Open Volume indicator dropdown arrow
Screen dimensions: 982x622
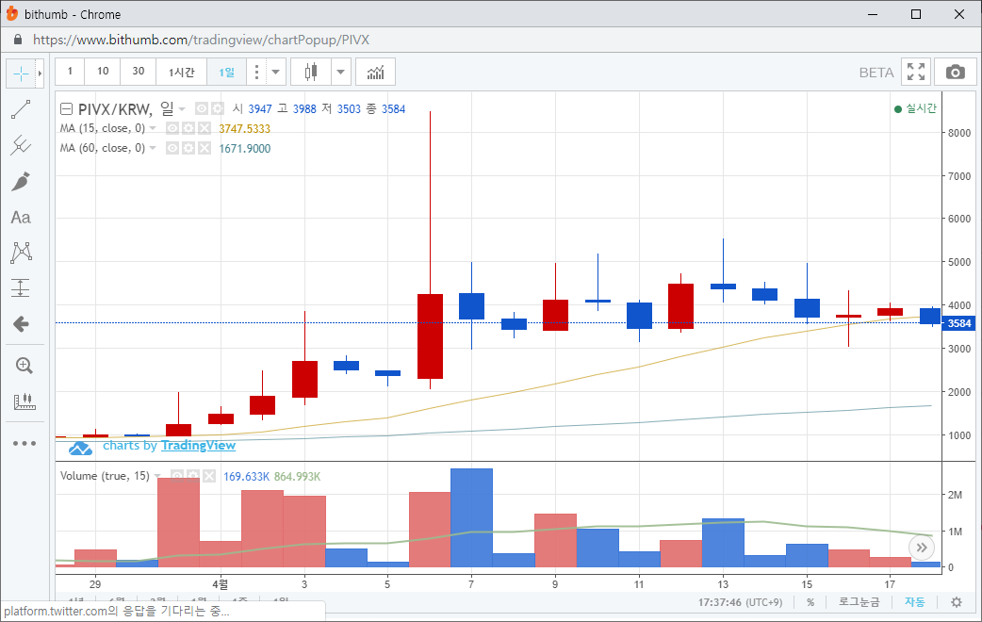157,477
